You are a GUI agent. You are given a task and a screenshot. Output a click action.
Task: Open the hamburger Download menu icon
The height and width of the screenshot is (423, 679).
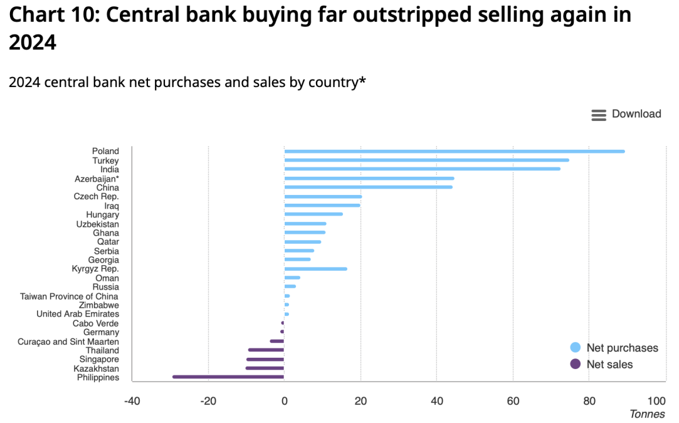point(599,115)
